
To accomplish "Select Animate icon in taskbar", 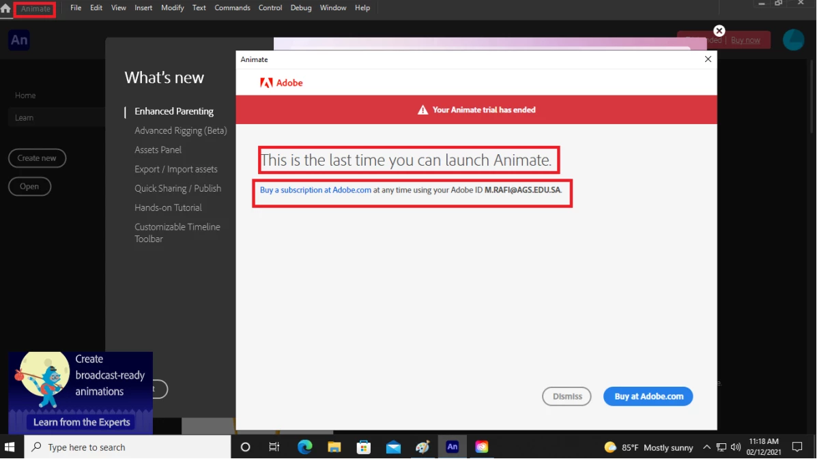I will pos(453,447).
